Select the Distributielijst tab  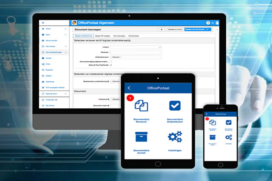pyautogui.click(x=132, y=37)
